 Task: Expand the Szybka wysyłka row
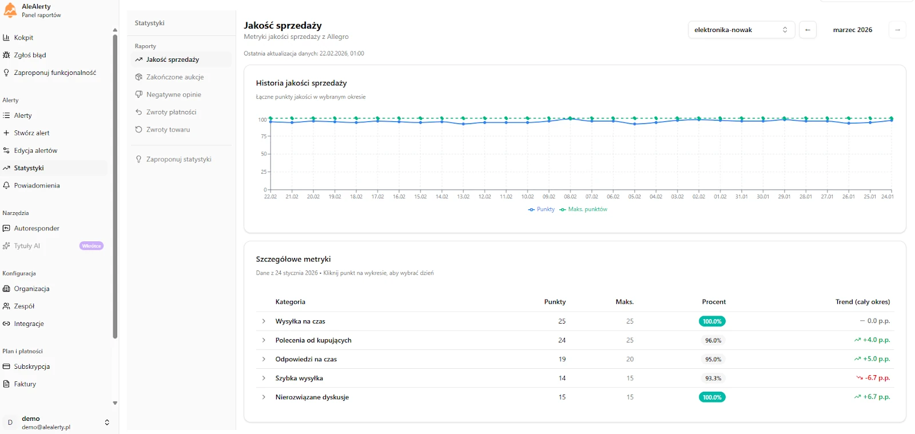pyautogui.click(x=264, y=378)
